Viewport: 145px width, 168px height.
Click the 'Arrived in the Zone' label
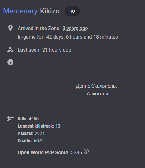(39, 29)
